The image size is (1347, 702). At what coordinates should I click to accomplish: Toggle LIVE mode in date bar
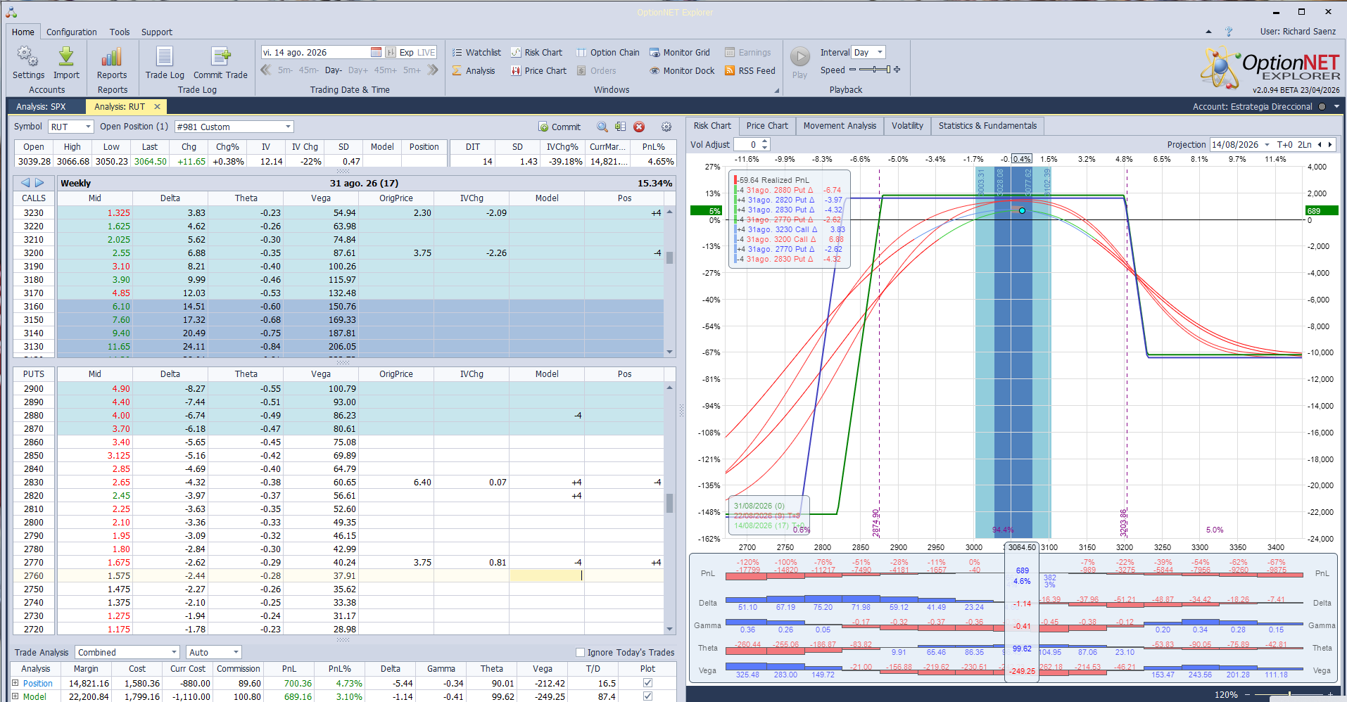pyautogui.click(x=426, y=52)
